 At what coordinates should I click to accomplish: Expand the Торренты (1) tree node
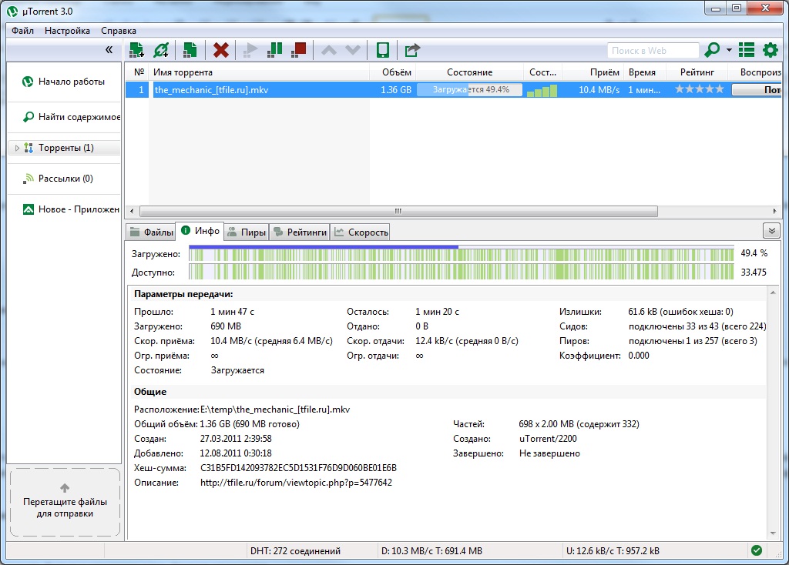click(x=18, y=148)
